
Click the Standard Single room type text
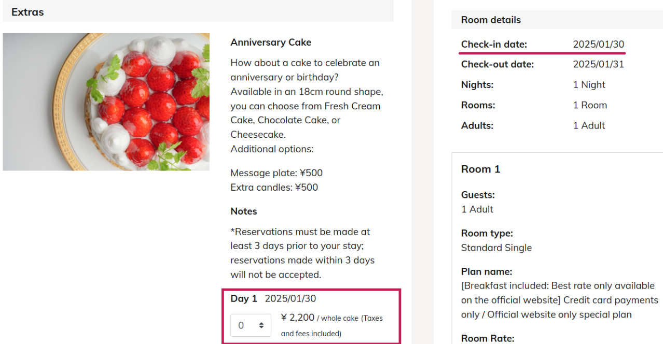pos(496,248)
